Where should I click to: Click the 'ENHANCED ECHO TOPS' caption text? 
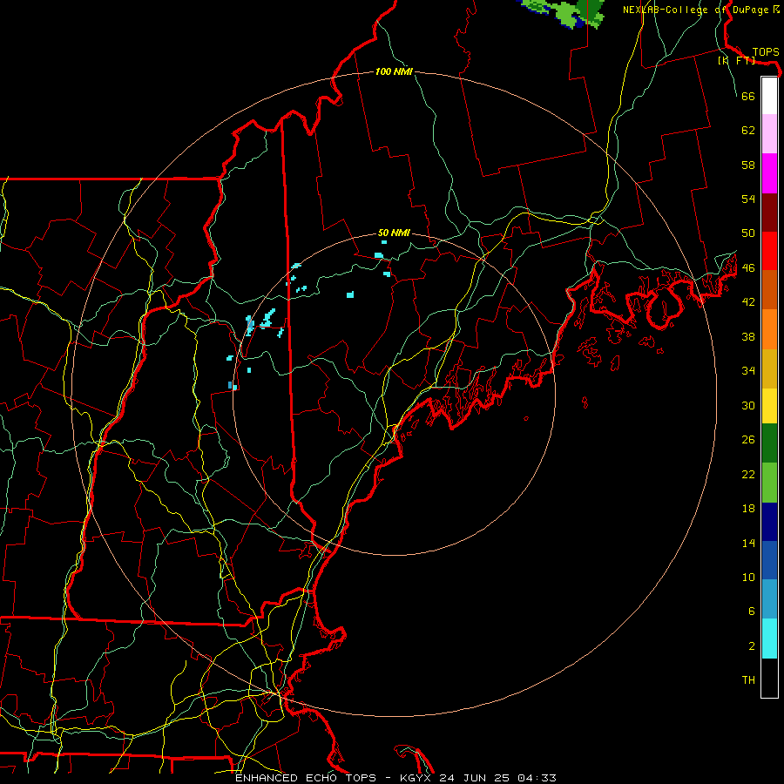[306, 778]
